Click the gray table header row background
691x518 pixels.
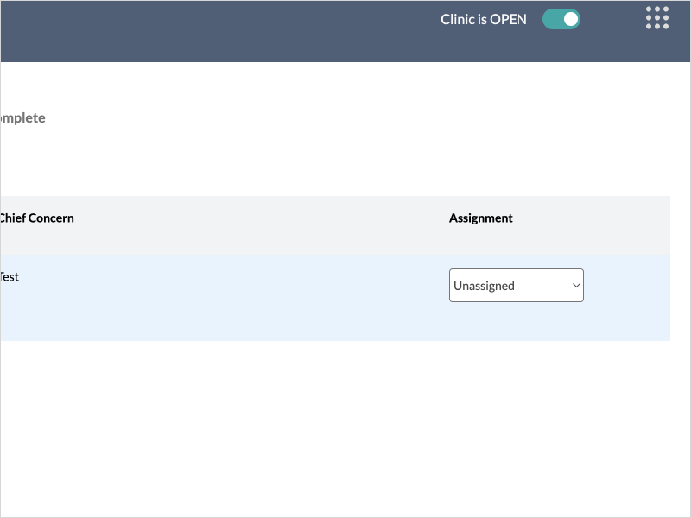pyautogui.click(x=259, y=224)
